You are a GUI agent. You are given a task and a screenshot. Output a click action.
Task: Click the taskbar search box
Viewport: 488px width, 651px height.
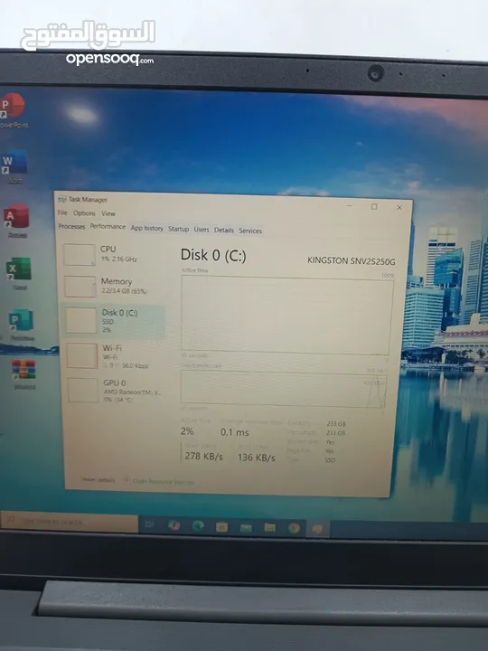click(x=69, y=522)
